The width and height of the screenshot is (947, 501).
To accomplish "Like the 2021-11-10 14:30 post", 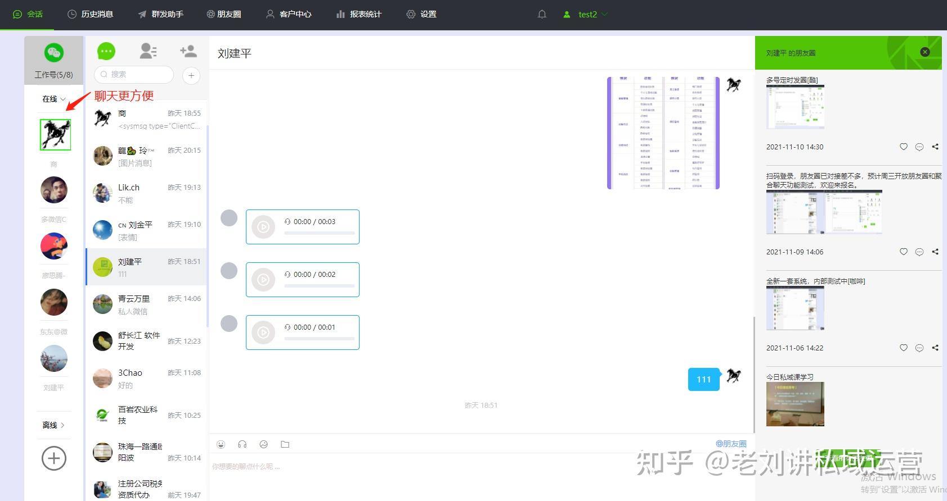I will tap(904, 147).
